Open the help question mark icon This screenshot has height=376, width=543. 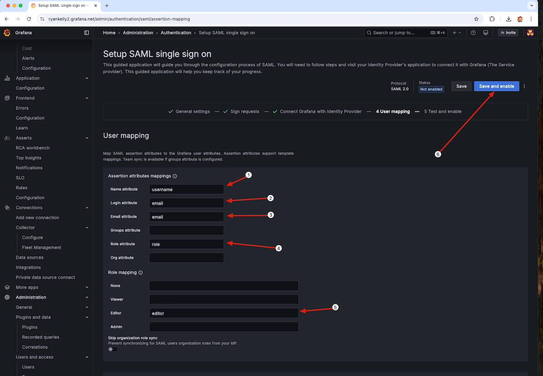[473, 33]
